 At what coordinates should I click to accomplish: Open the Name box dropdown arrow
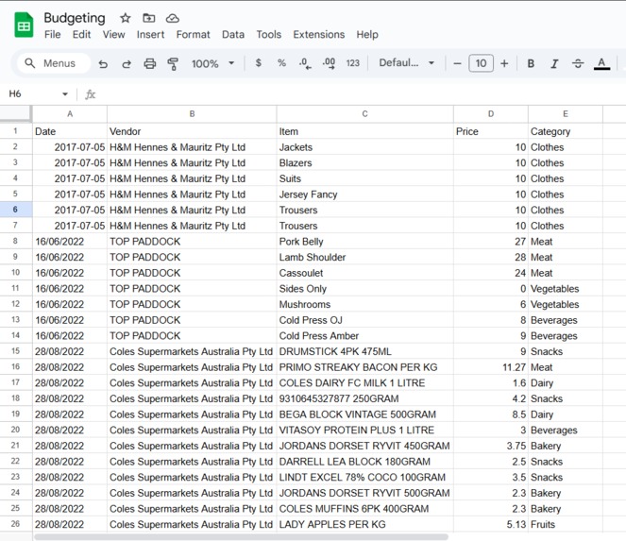64,94
